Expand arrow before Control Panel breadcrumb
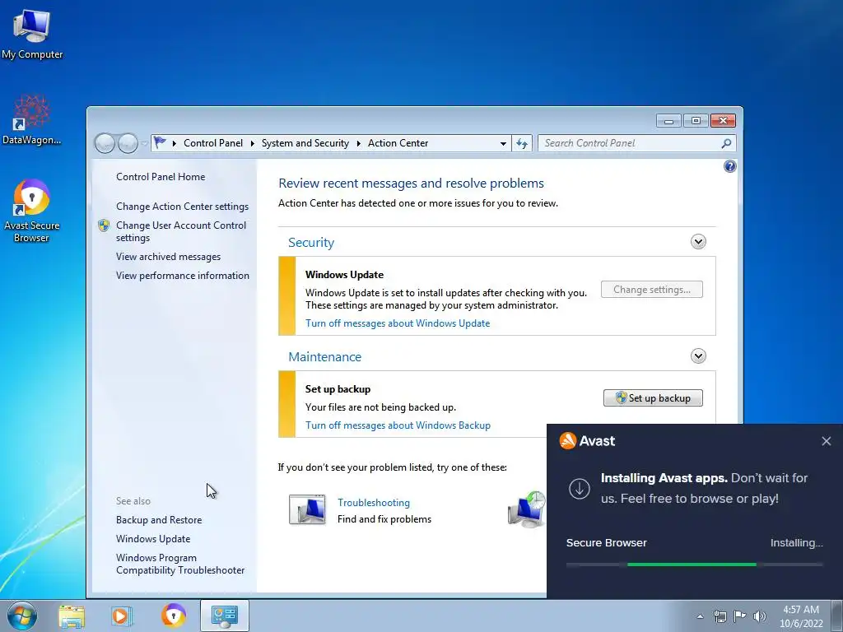This screenshot has width=843, height=632. (x=175, y=143)
